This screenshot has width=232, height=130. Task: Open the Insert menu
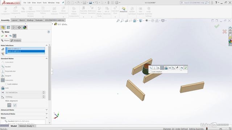pyautogui.click(x=39, y=3)
